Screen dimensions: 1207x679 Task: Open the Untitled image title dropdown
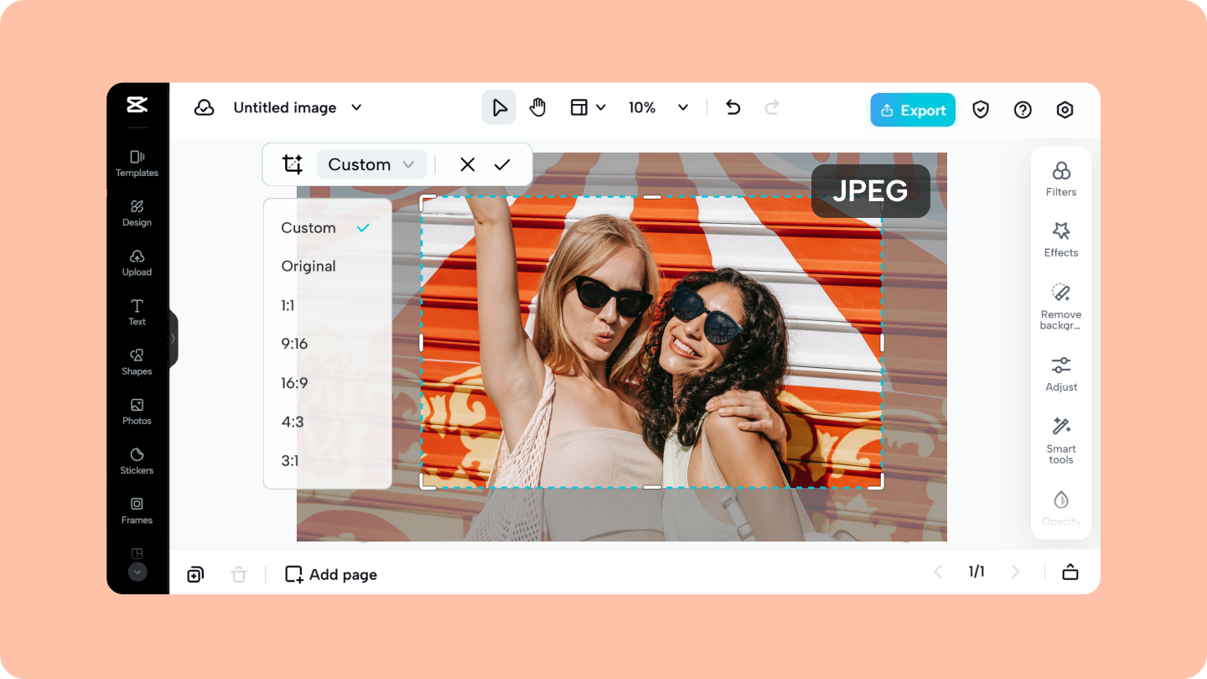(298, 107)
